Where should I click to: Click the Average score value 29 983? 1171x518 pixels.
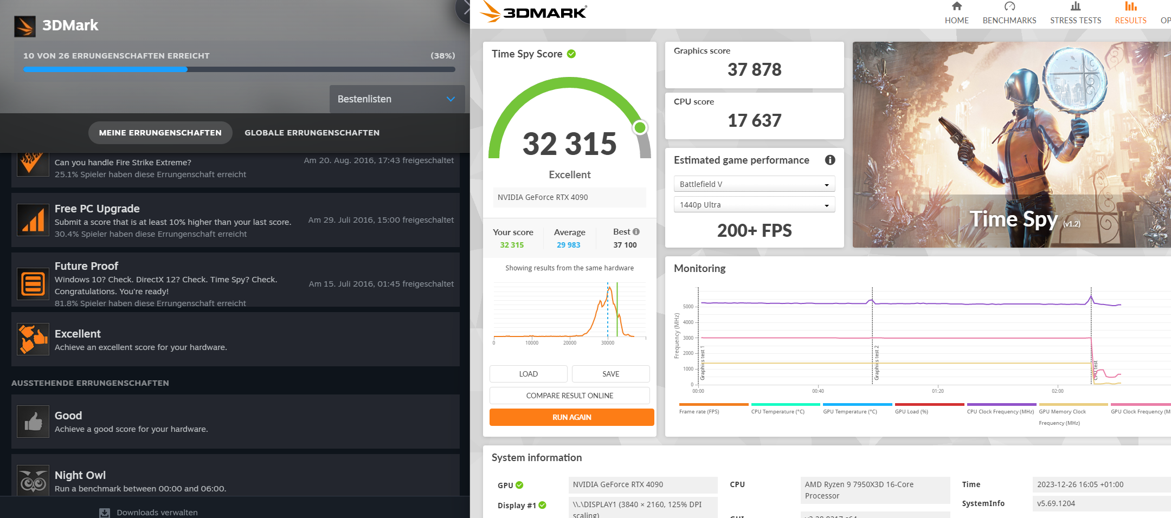click(569, 245)
